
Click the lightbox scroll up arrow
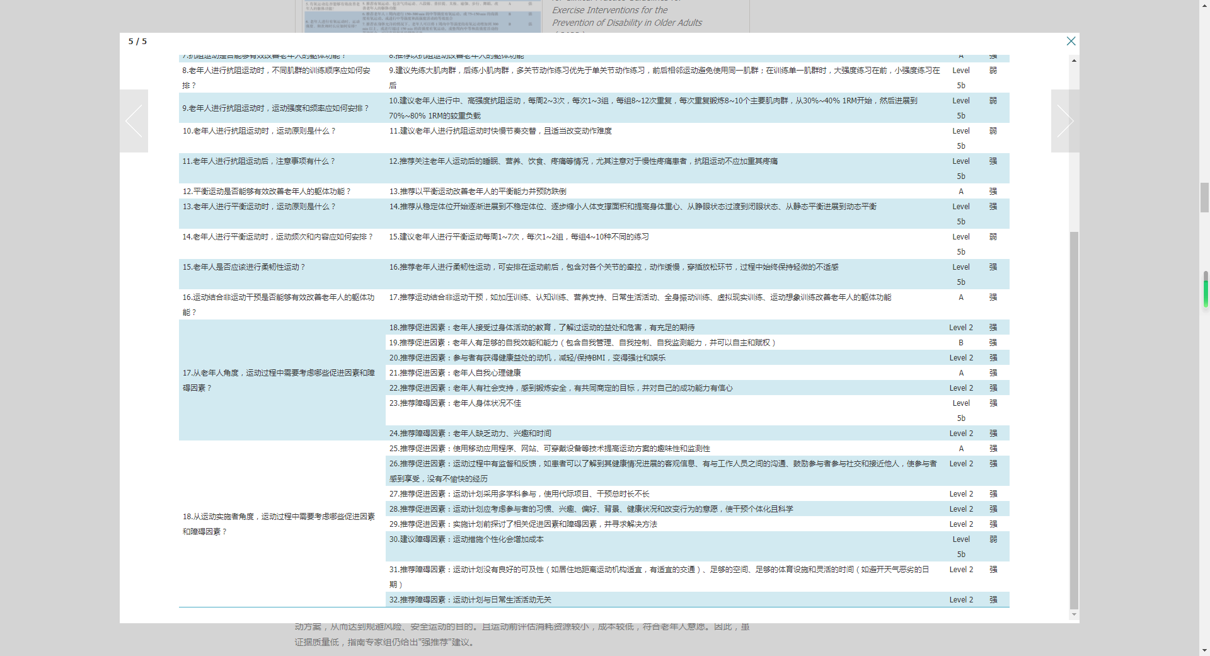(1074, 60)
